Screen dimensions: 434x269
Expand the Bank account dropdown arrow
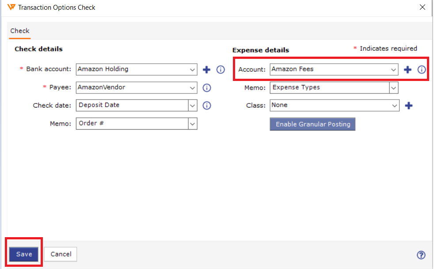tap(192, 69)
